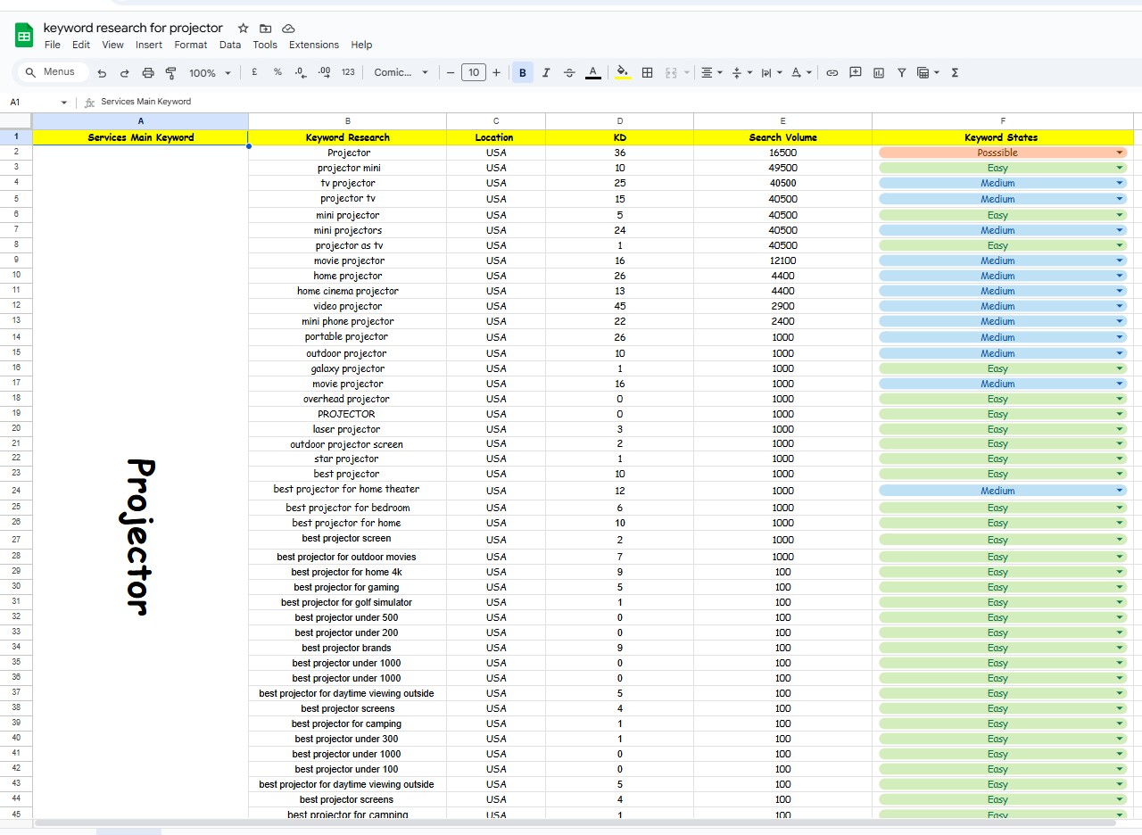The width and height of the screenshot is (1142, 835).
Task: Select the Paint format tool
Action: point(171,72)
